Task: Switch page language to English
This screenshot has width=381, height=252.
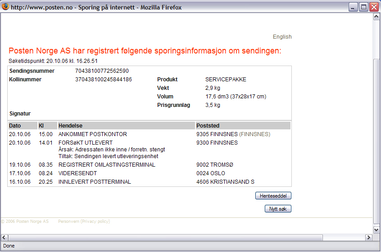Action: tap(282, 37)
